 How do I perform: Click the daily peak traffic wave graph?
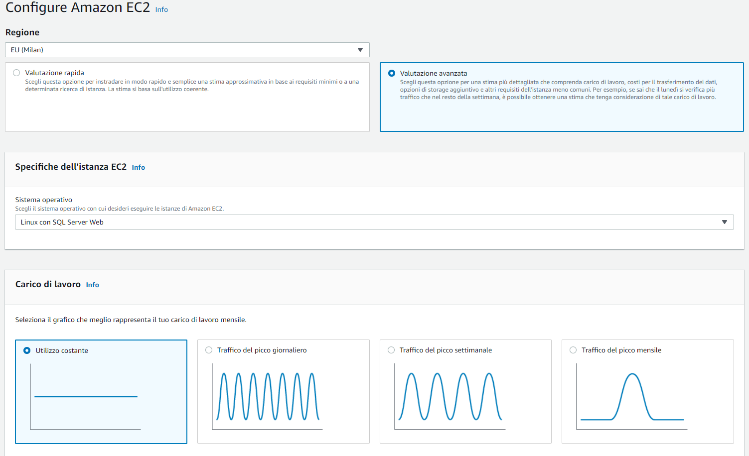click(x=268, y=397)
